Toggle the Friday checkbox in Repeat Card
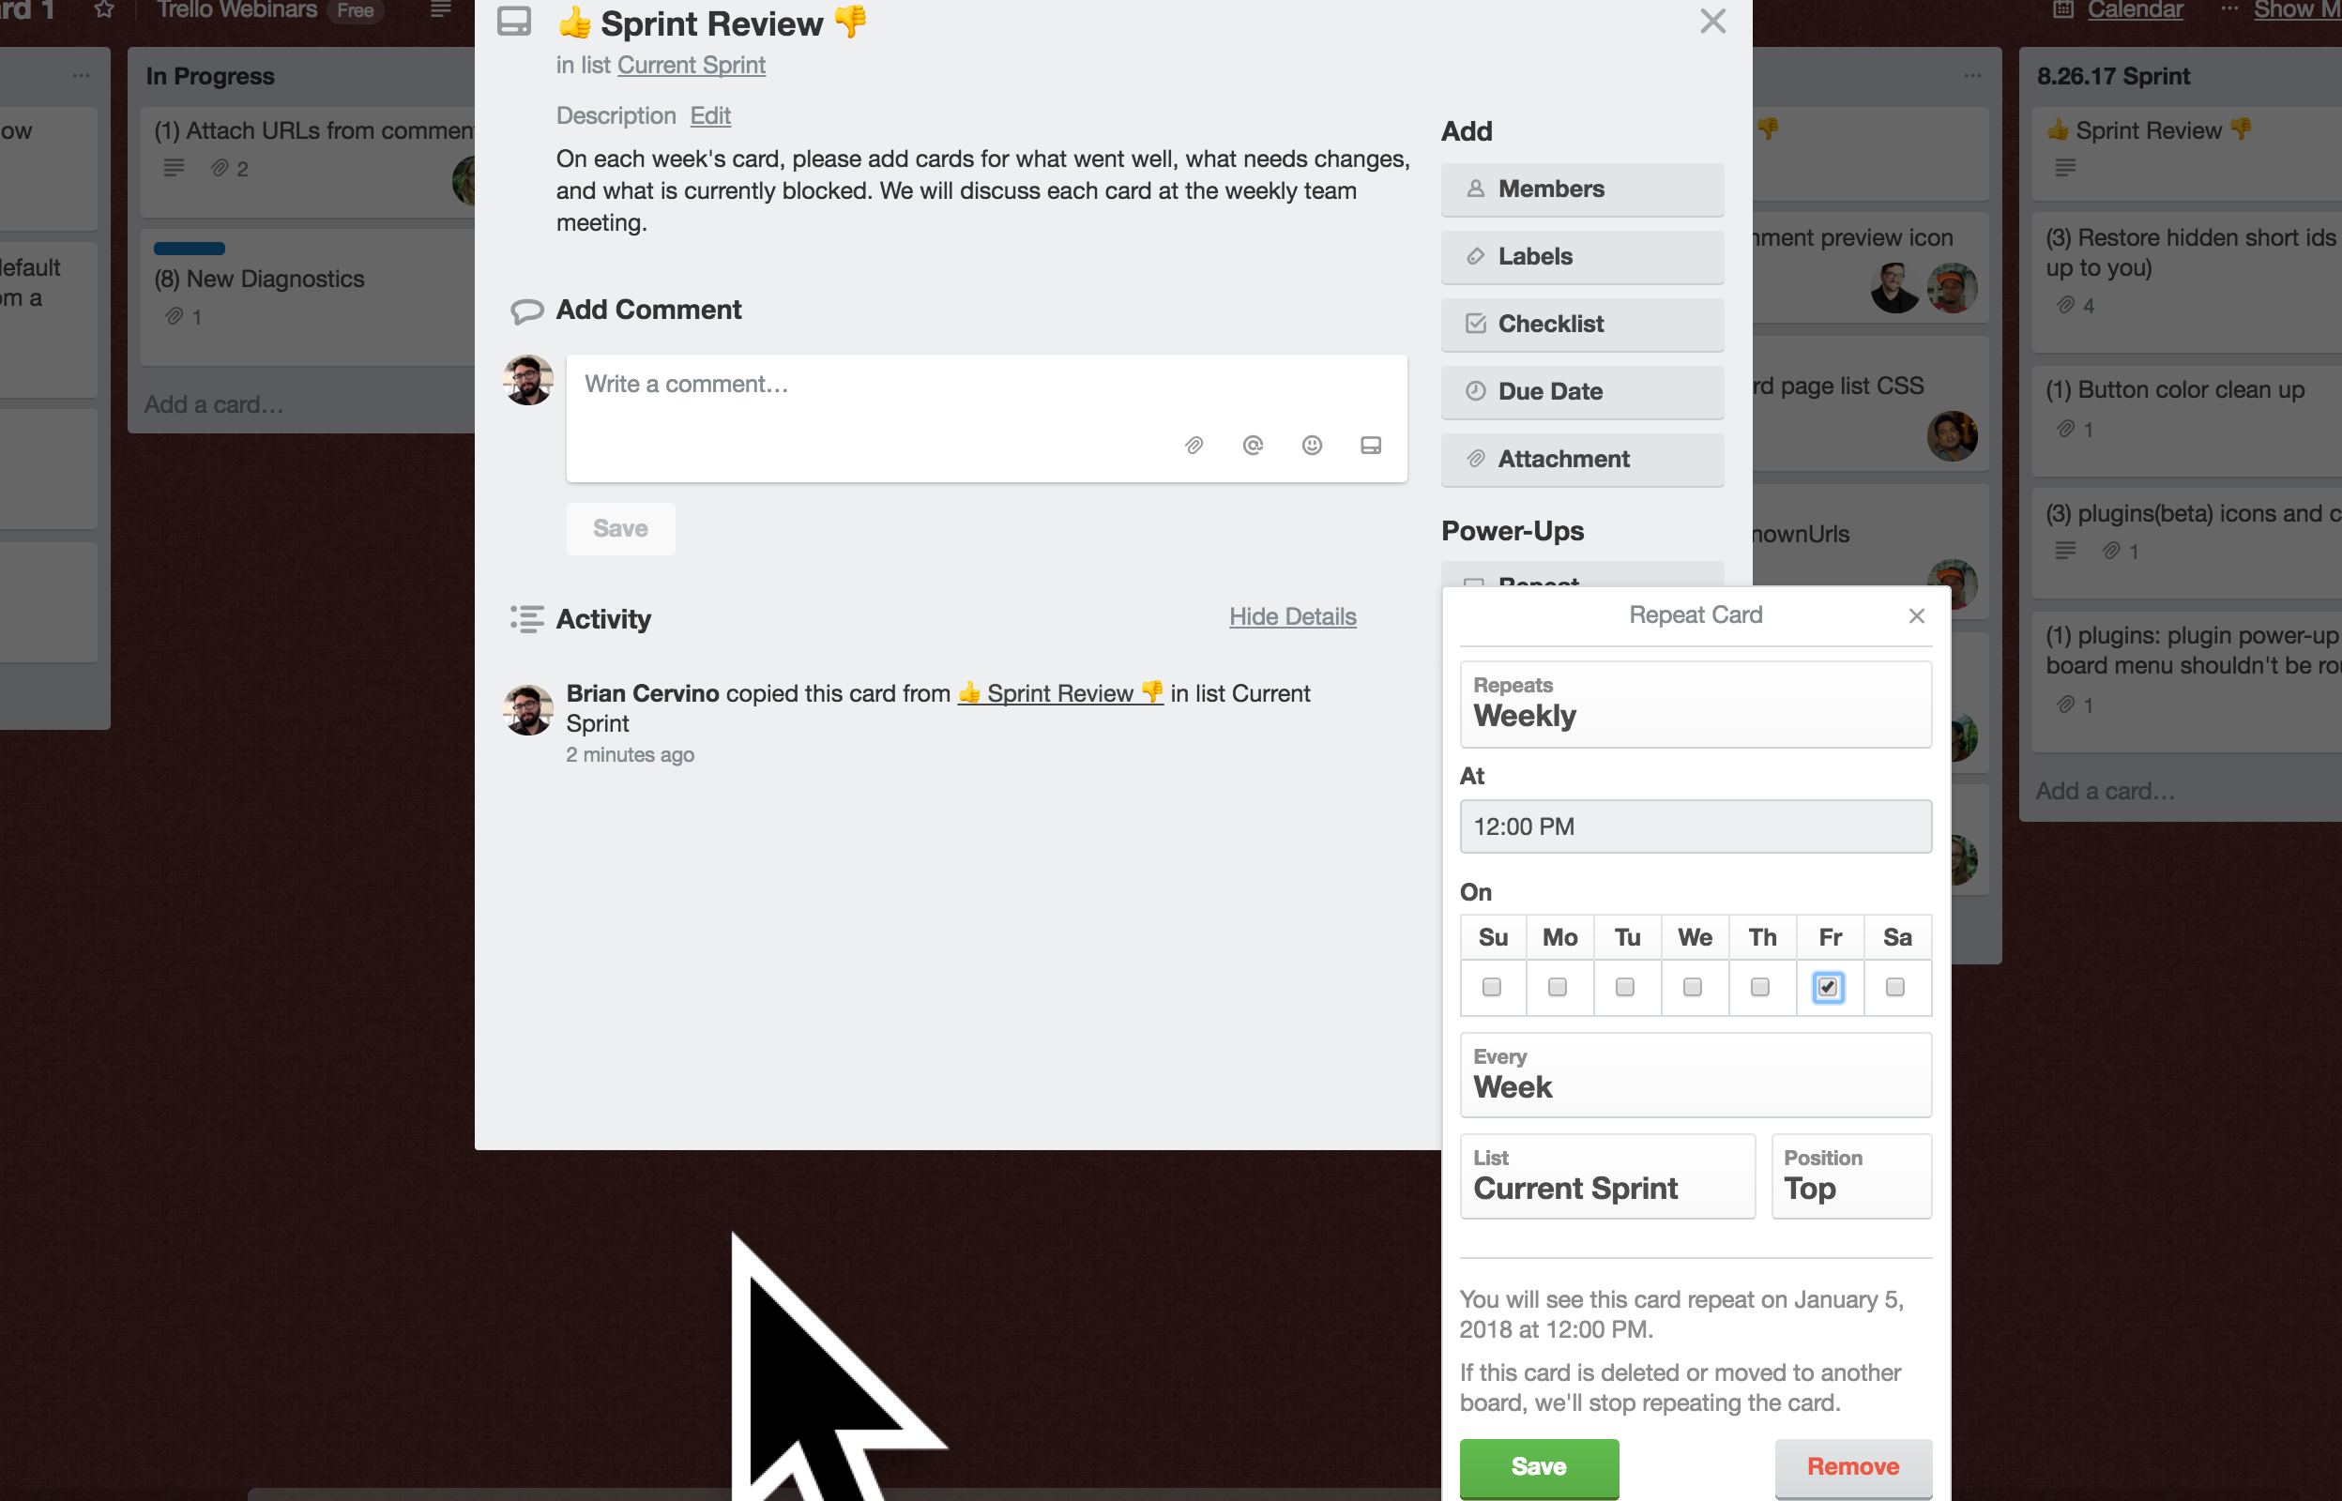Image resolution: width=2342 pixels, height=1501 pixels. click(1828, 987)
